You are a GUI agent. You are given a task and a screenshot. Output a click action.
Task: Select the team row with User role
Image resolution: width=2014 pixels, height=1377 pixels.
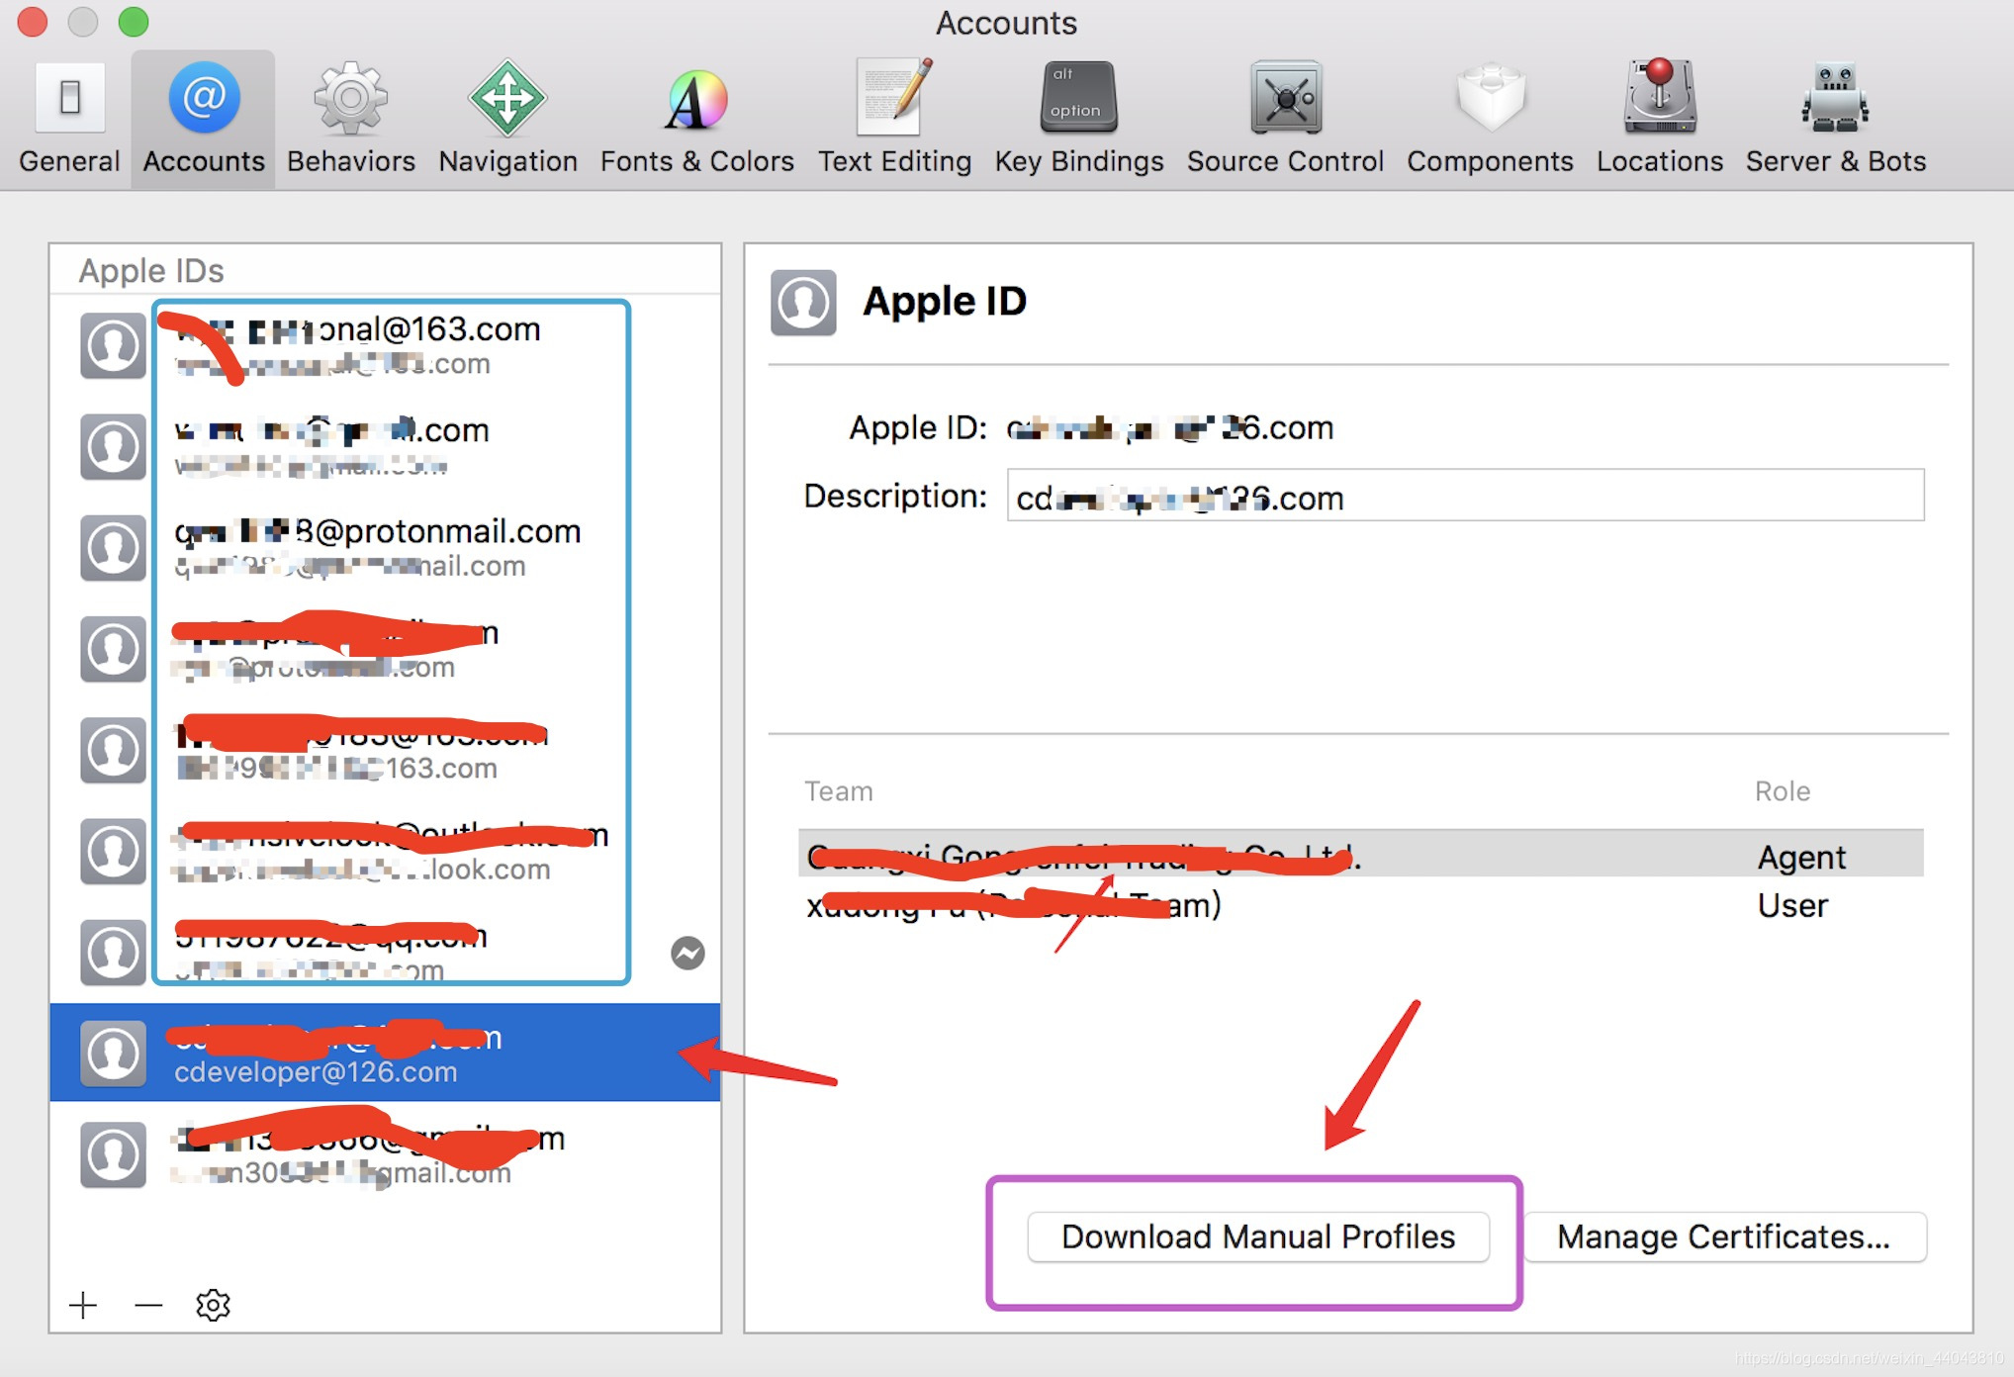click(x=1361, y=904)
